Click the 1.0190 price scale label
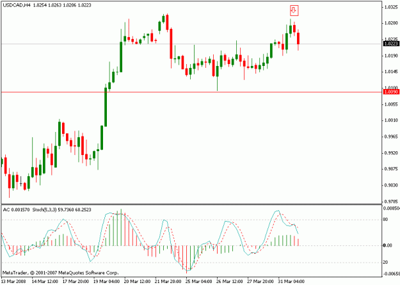The width and height of the screenshot is (400, 285). [x=391, y=56]
